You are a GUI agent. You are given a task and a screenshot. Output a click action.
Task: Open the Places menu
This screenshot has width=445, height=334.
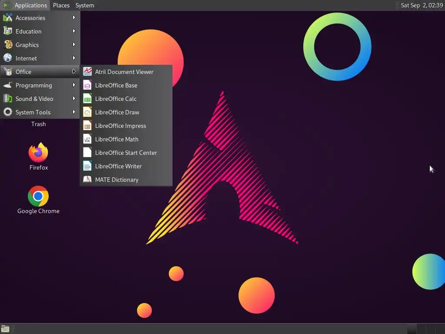(x=61, y=5)
